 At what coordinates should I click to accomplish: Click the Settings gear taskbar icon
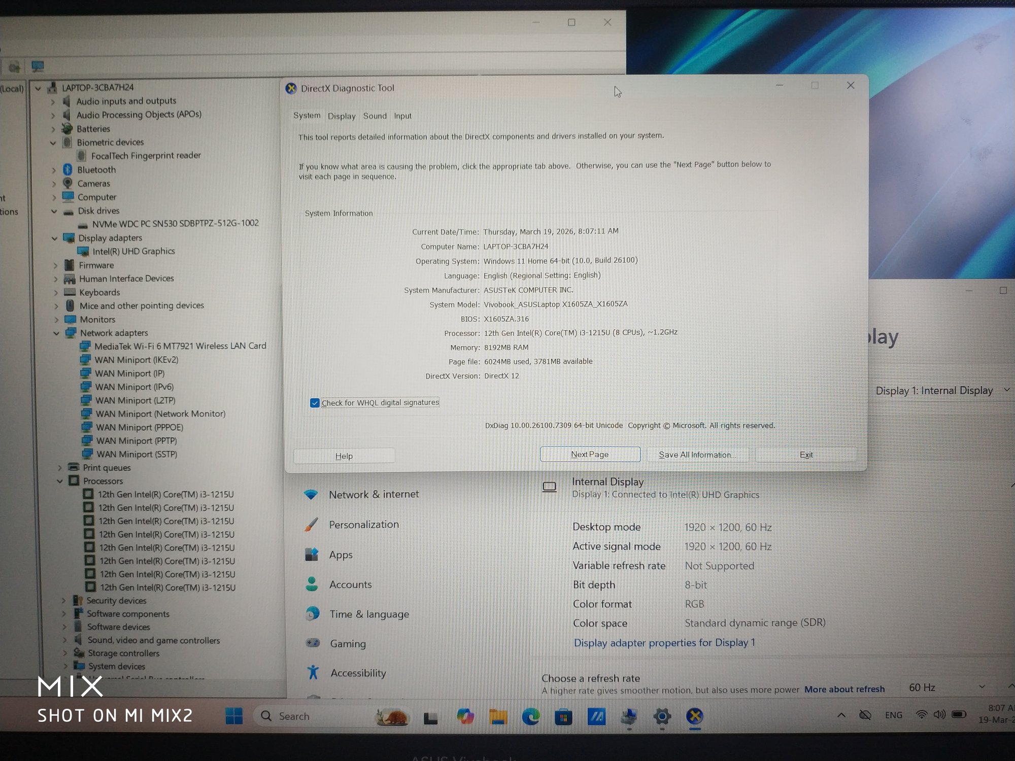[x=662, y=716]
